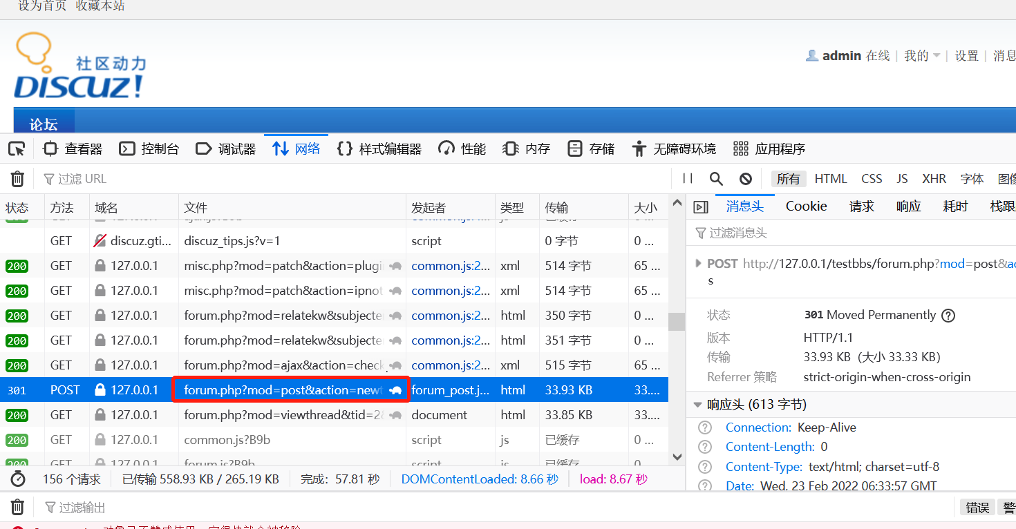Focus the 过滤消息头 filter field
This screenshot has width=1016, height=529.
852,233
